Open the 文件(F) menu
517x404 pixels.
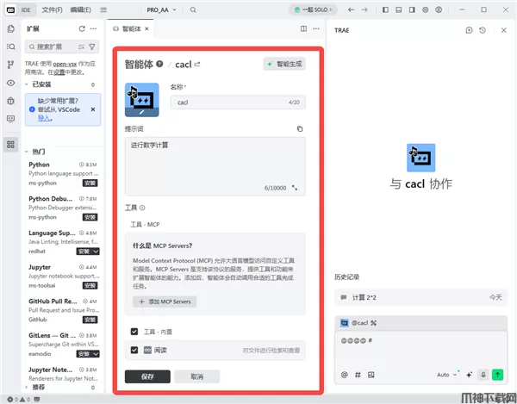click(x=52, y=9)
